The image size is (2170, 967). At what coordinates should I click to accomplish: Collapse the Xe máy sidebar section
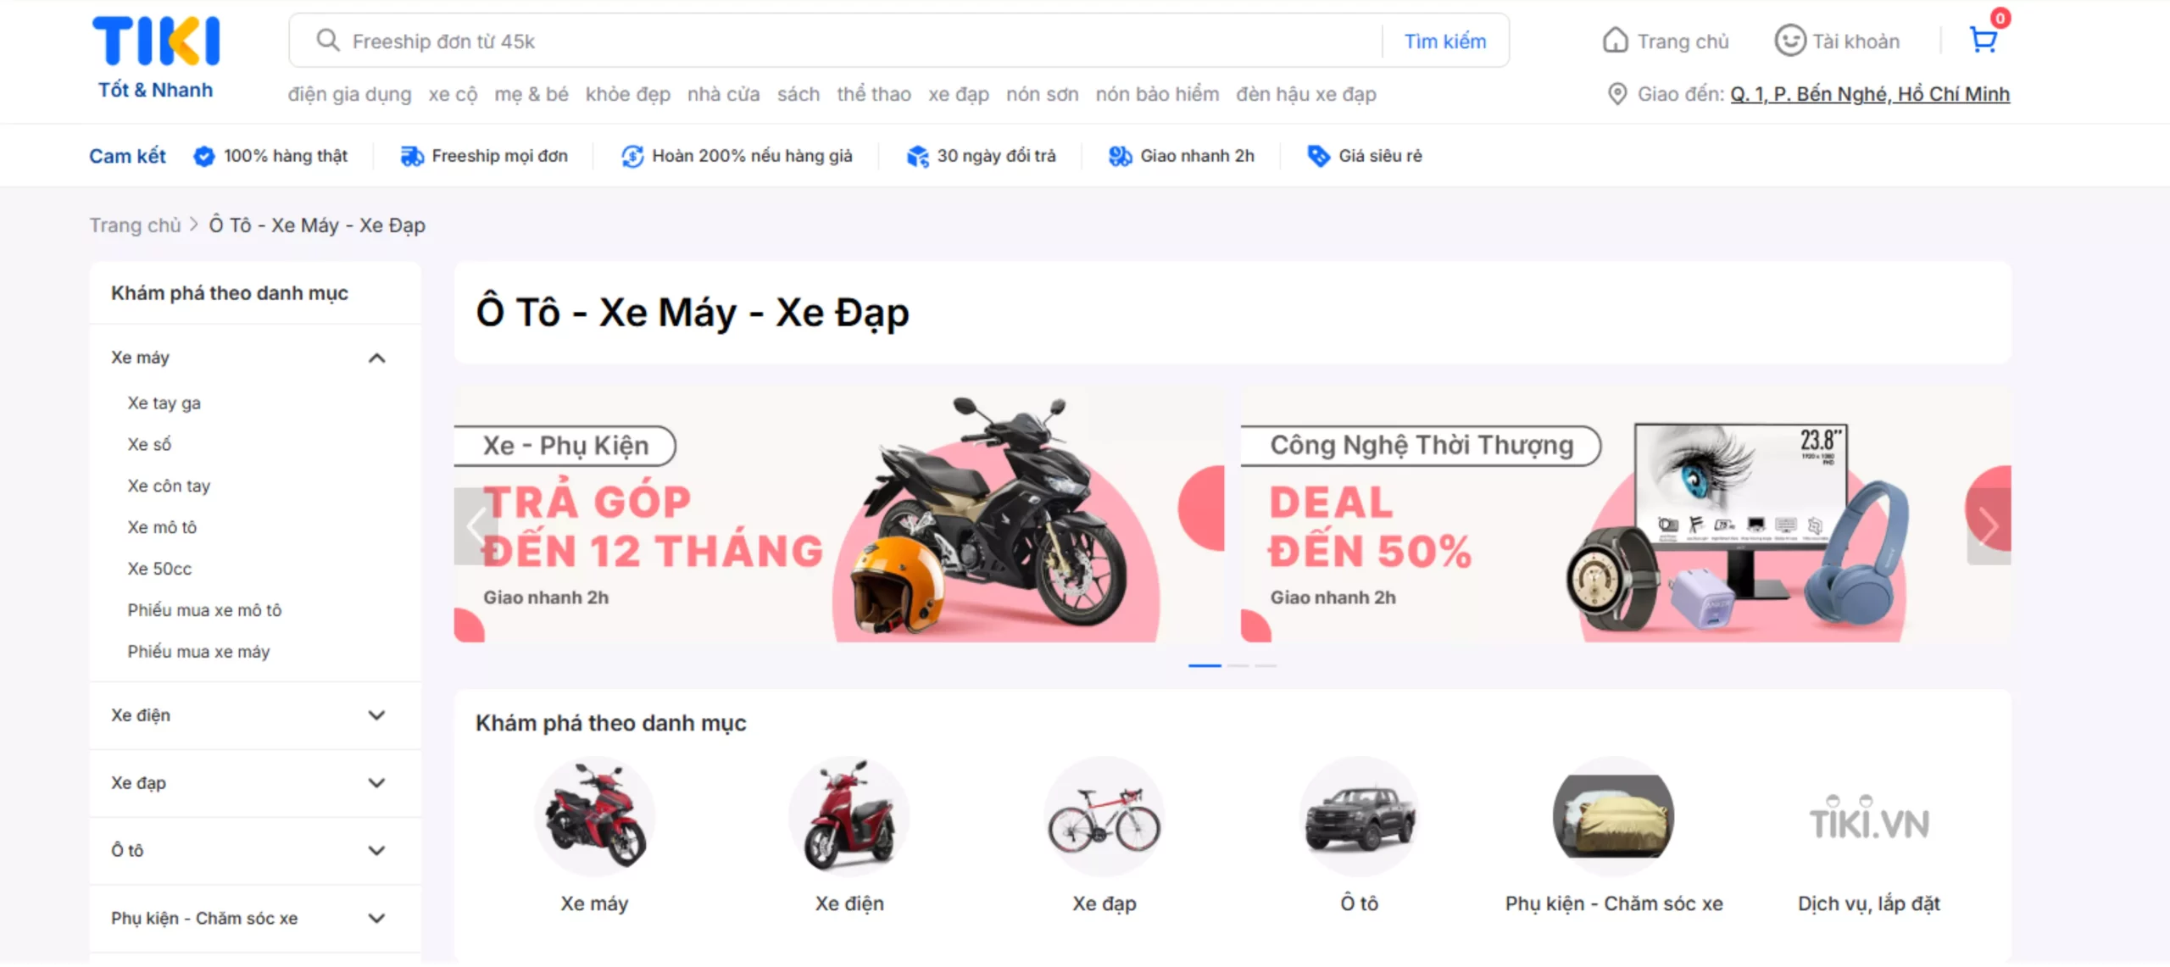(x=377, y=358)
